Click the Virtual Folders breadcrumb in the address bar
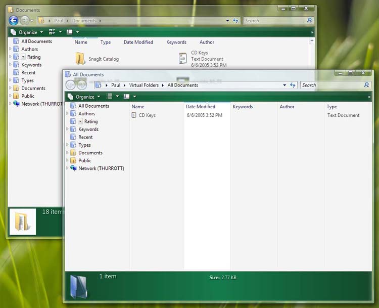Screen dimensions: 379x308 click(x=144, y=85)
